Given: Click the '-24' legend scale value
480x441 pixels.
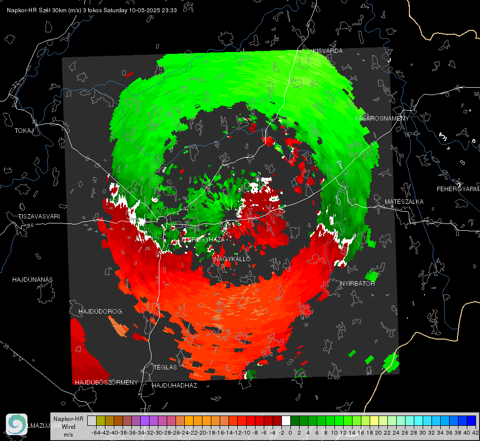Looking at the screenshot, I should tap(184, 433).
